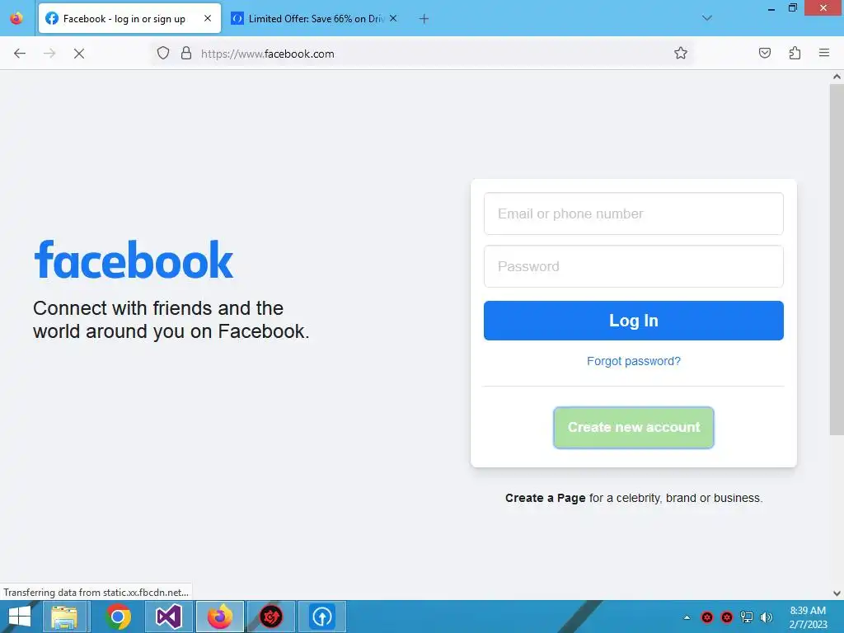Click Connect with friends tagline text

tap(171, 320)
